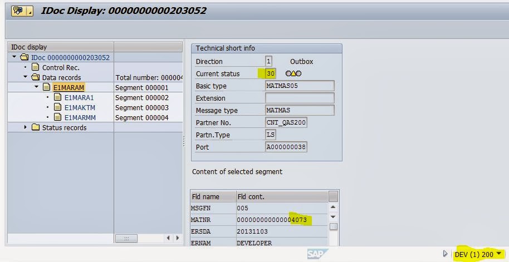This screenshot has width=509, height=262.
Task: Click the 'Content of selected segment' label
Action: (237, 172)
